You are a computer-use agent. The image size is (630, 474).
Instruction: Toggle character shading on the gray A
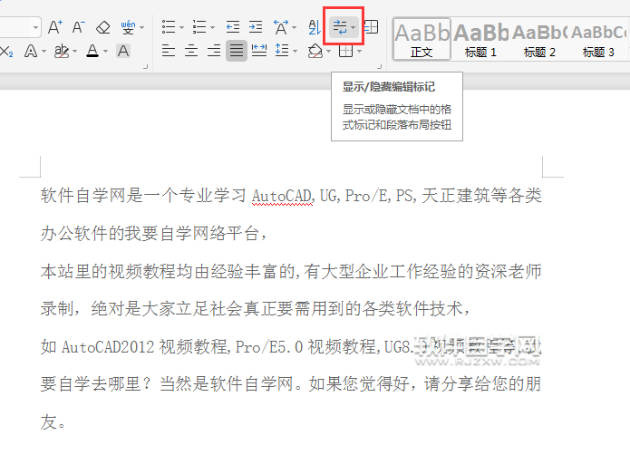coord(123,51)
